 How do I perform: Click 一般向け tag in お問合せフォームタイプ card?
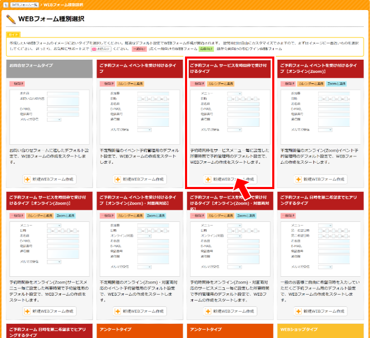tap(17, 83)
